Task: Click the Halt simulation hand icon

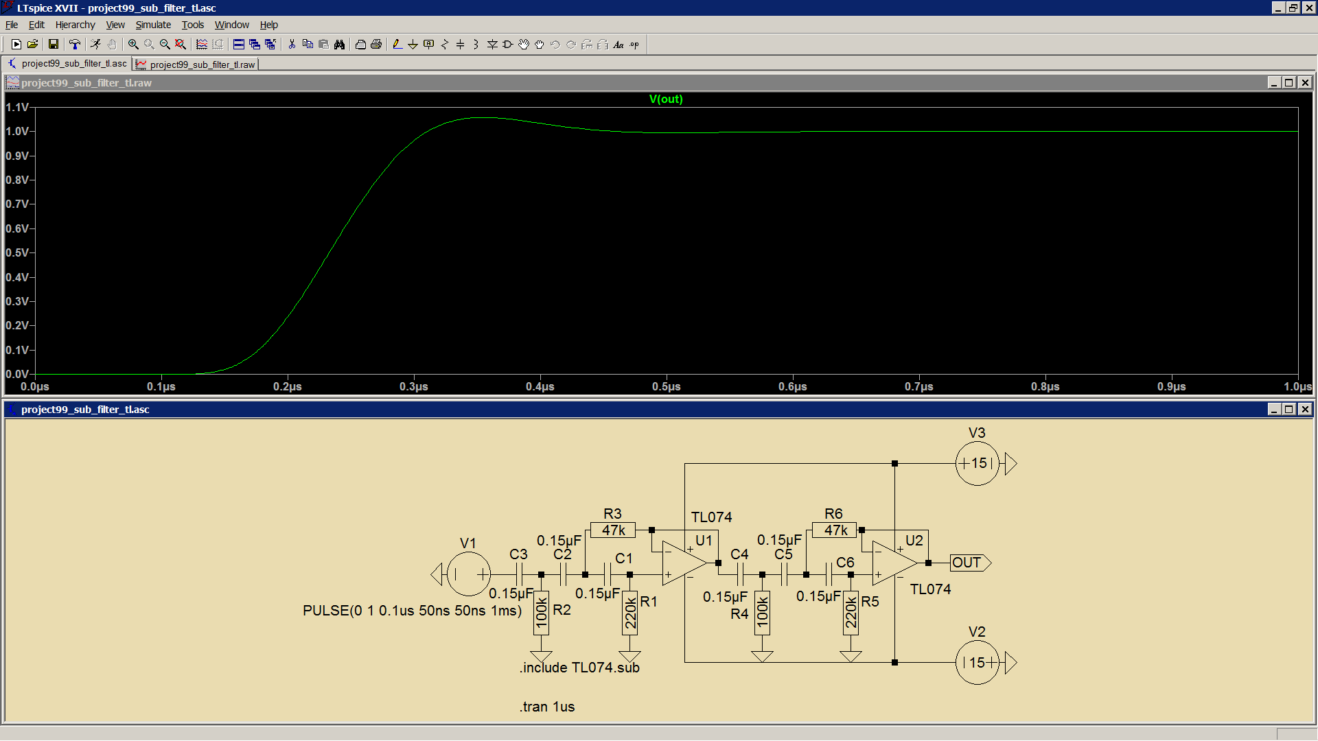Action: pyautogui.click(x=112, y=45)
